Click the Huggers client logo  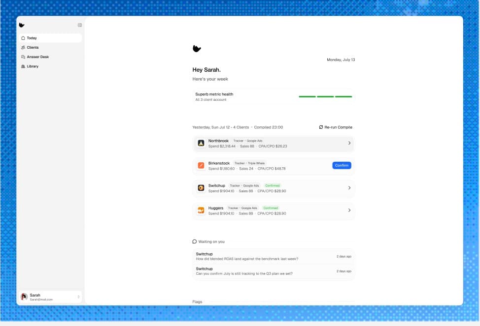click(201, 210)
